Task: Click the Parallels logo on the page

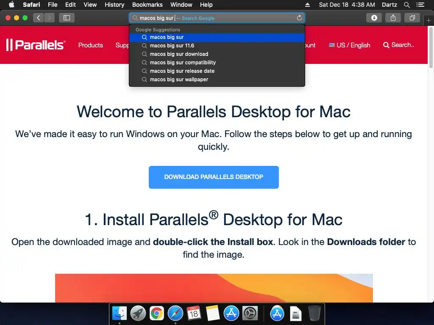Action: coord(36,45)
